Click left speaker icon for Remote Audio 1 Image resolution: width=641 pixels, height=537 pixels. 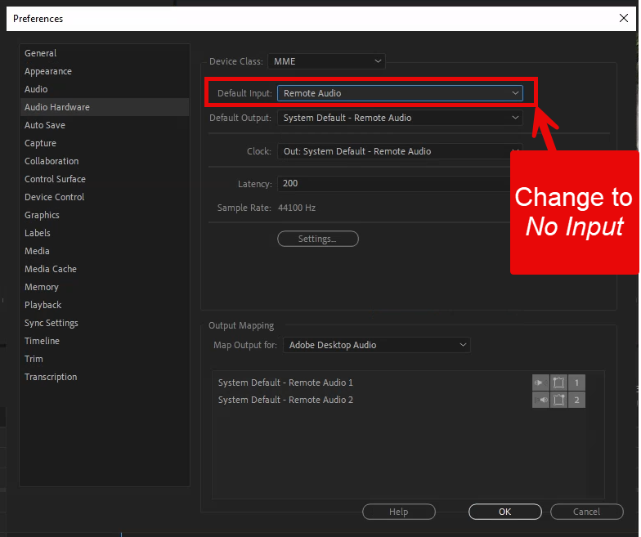(540, 383)
